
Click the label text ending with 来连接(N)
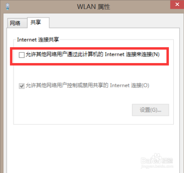93,54
